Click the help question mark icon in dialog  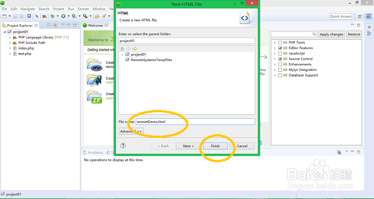coord(123,145)
